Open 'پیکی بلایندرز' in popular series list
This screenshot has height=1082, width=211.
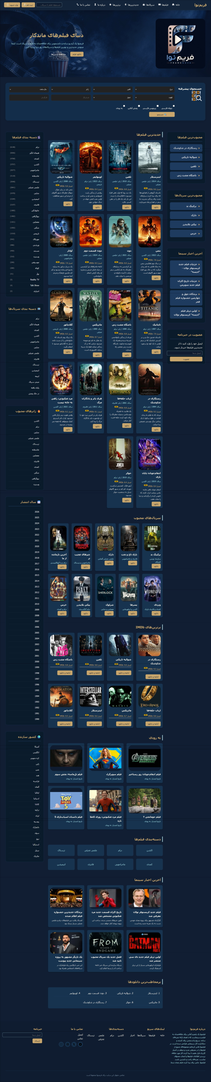pyautogui.click(x=186, y=224)
